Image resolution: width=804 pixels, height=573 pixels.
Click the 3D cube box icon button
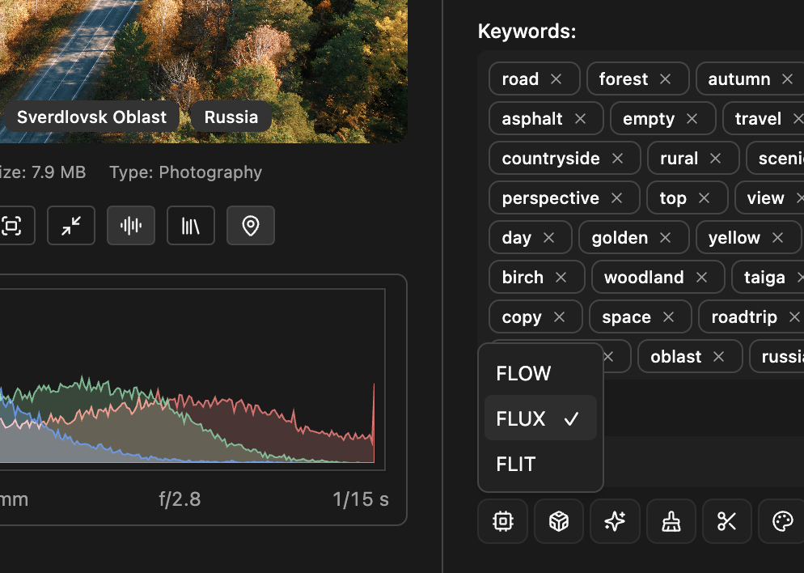[559, 521]
